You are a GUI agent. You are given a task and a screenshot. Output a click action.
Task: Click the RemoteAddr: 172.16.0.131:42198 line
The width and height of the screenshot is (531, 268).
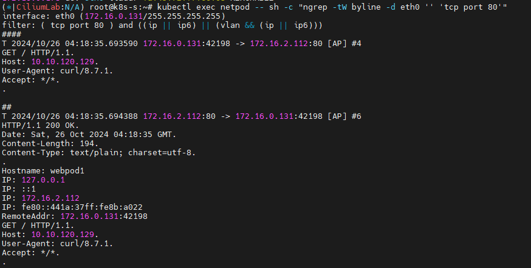(x=75, y=216)
